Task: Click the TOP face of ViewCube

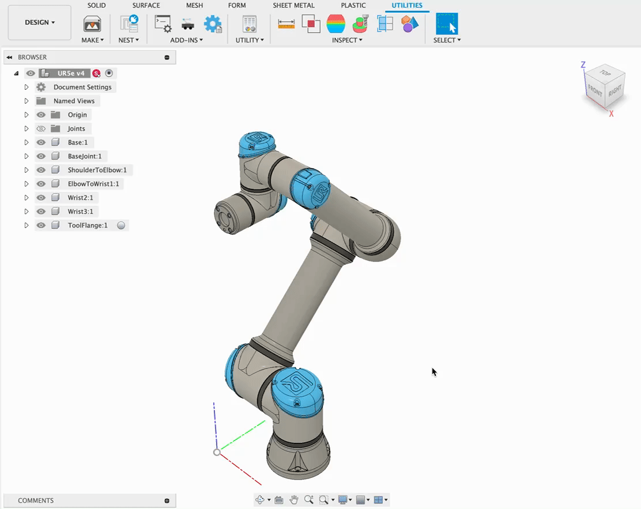Action: [605, 73]
